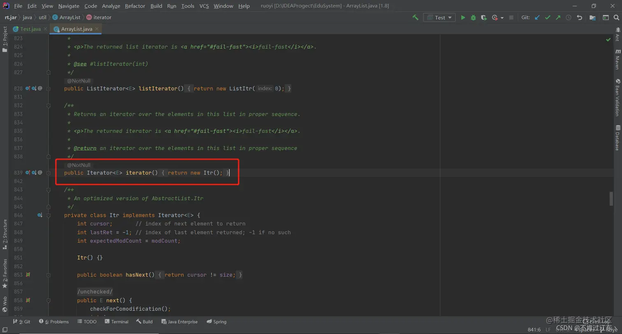Click the rt.jar breadcrumb
This screenshot has width=622, height=334.
[12, 17]
